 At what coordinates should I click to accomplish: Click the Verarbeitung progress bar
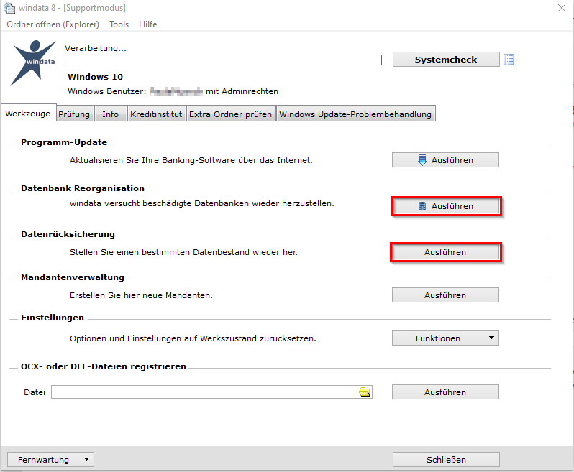223,60
